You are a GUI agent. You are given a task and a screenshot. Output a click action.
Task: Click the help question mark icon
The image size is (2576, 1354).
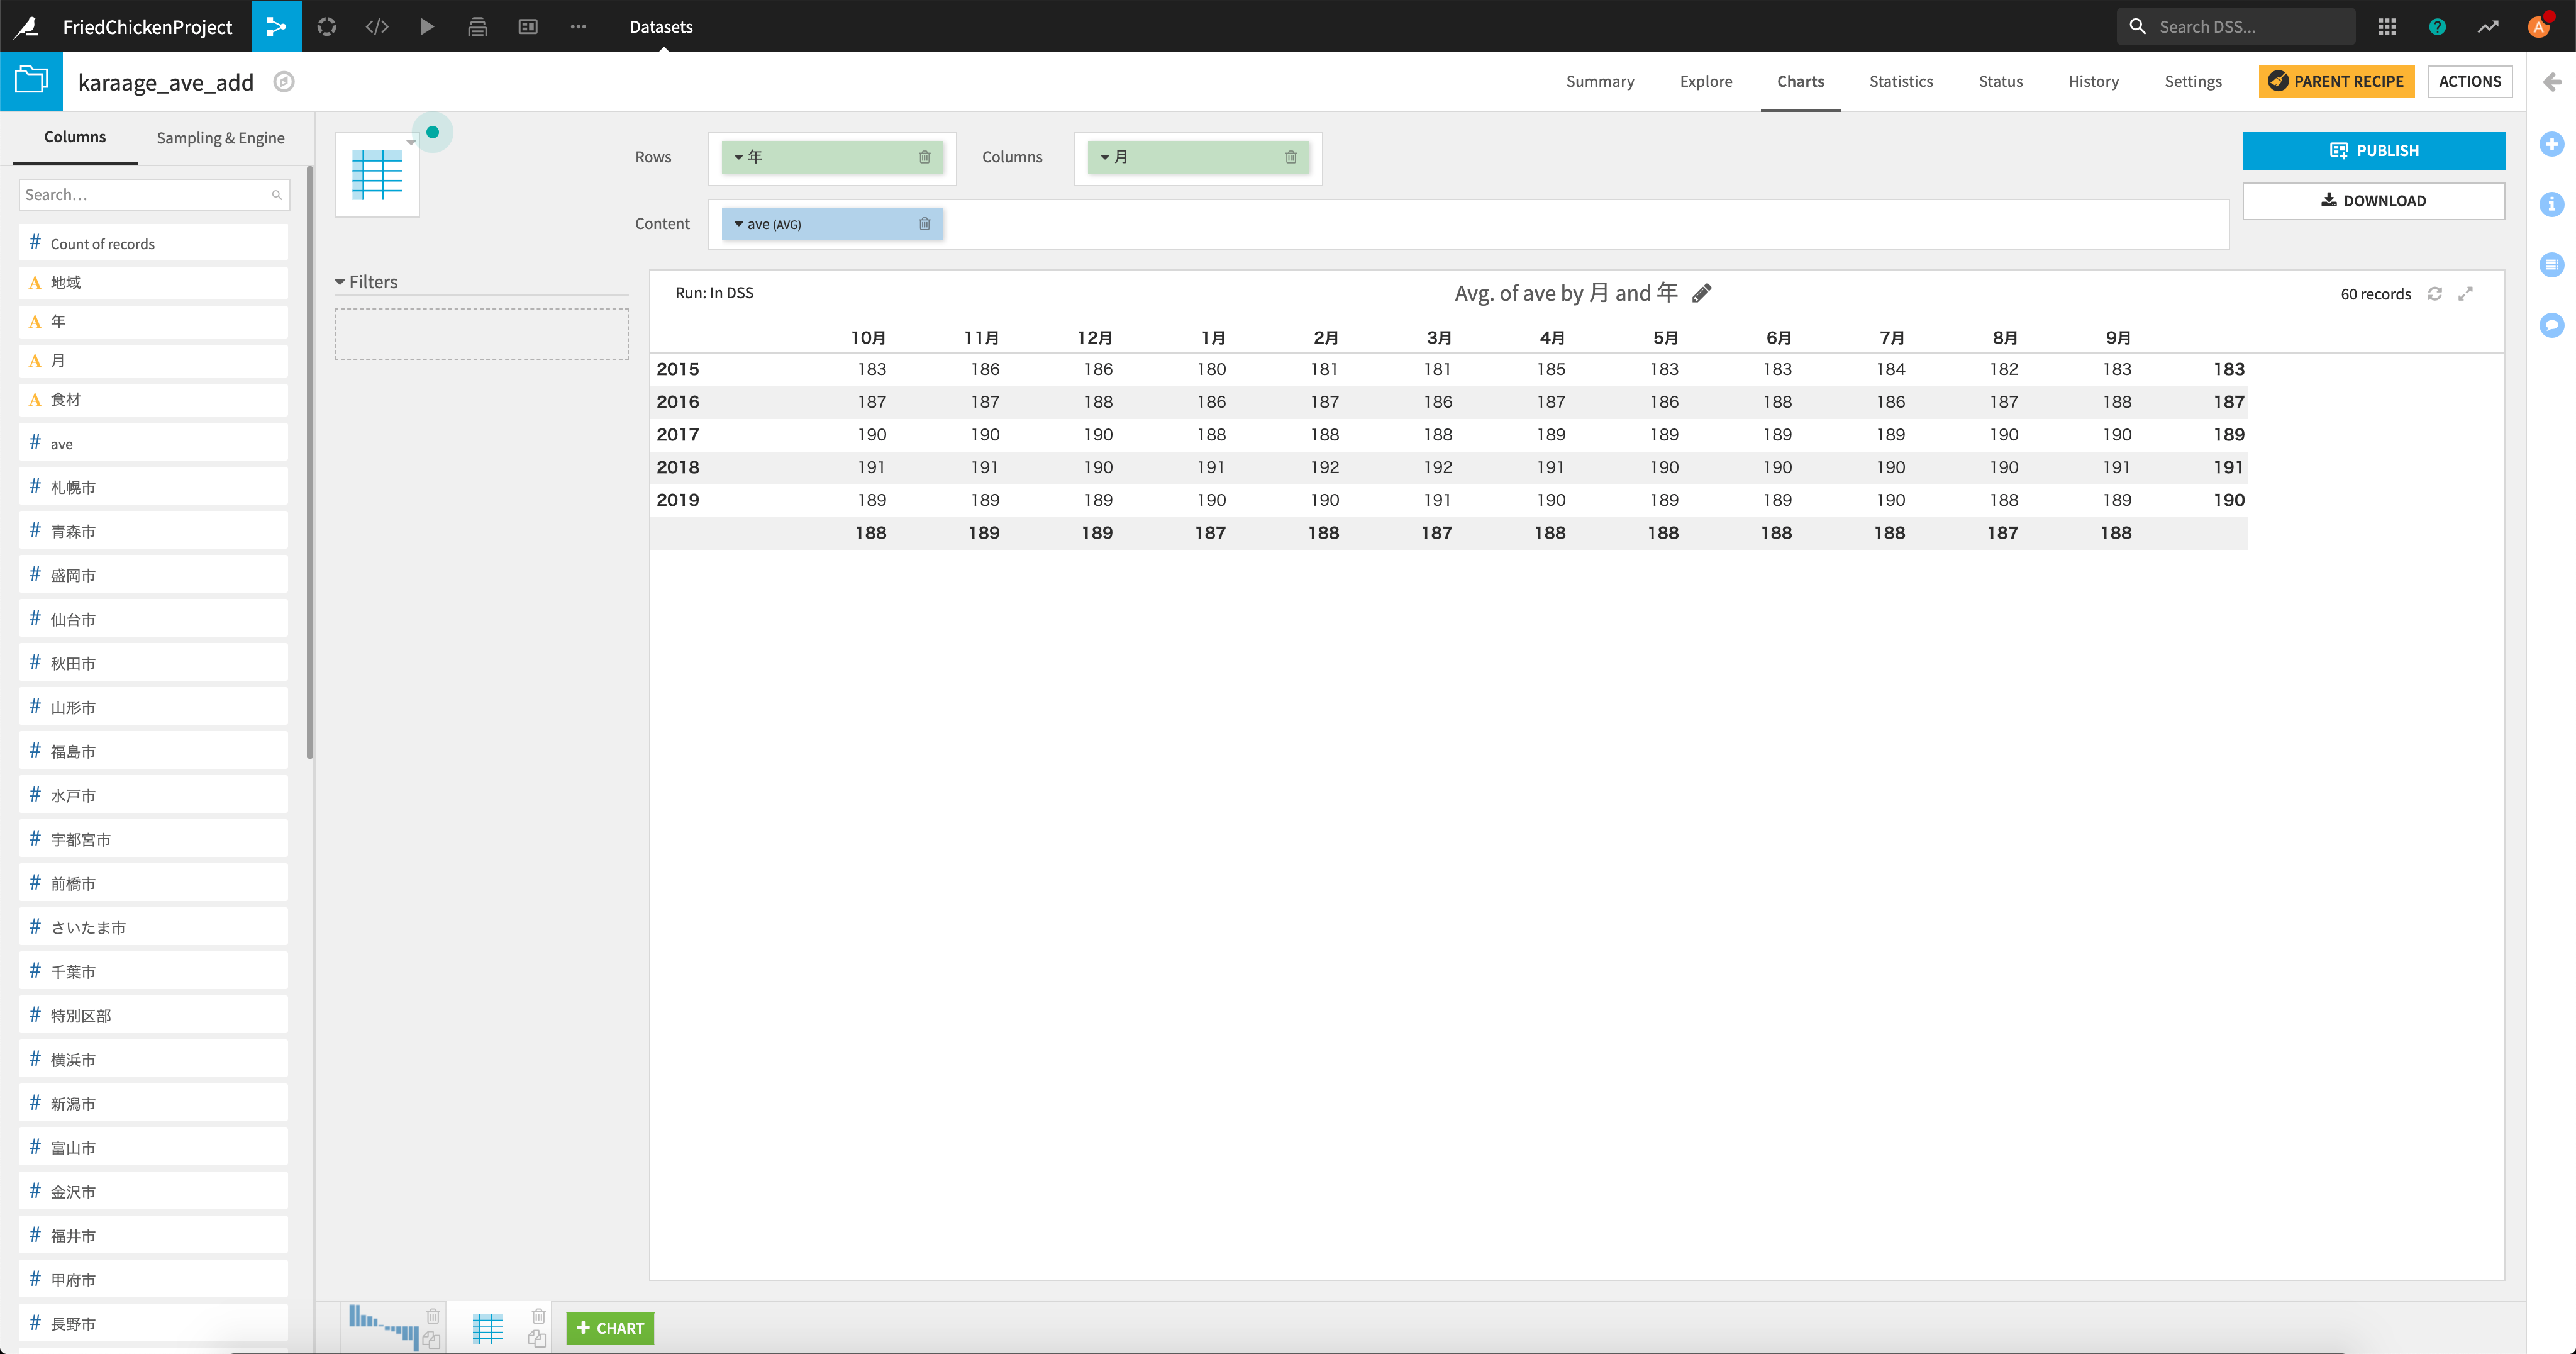click(2437, 26)
